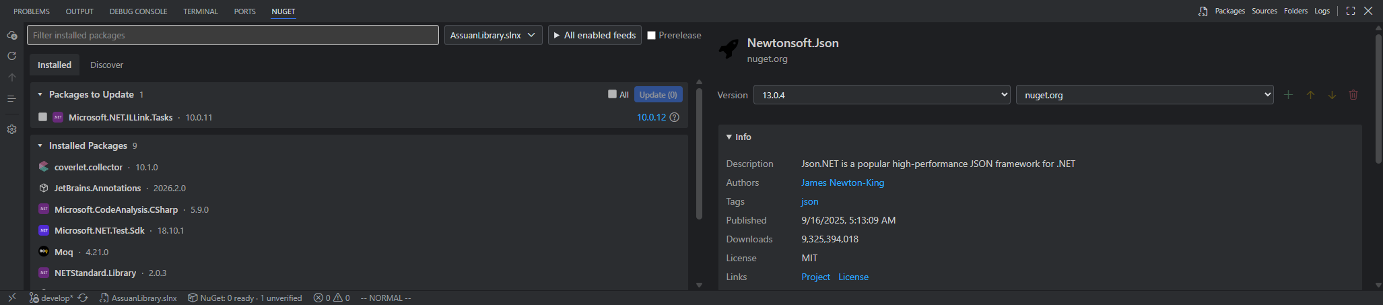
Task: Open the Project link
Action: click(815, 277)
